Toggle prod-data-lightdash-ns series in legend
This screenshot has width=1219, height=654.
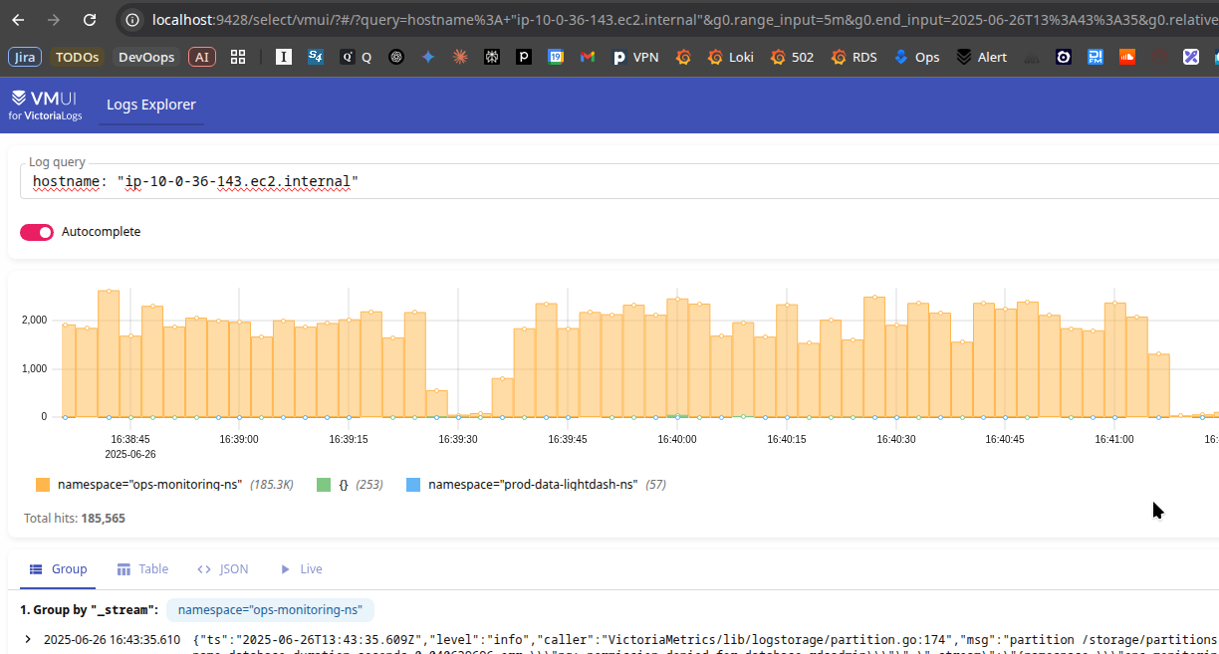[x=536, y=485]
